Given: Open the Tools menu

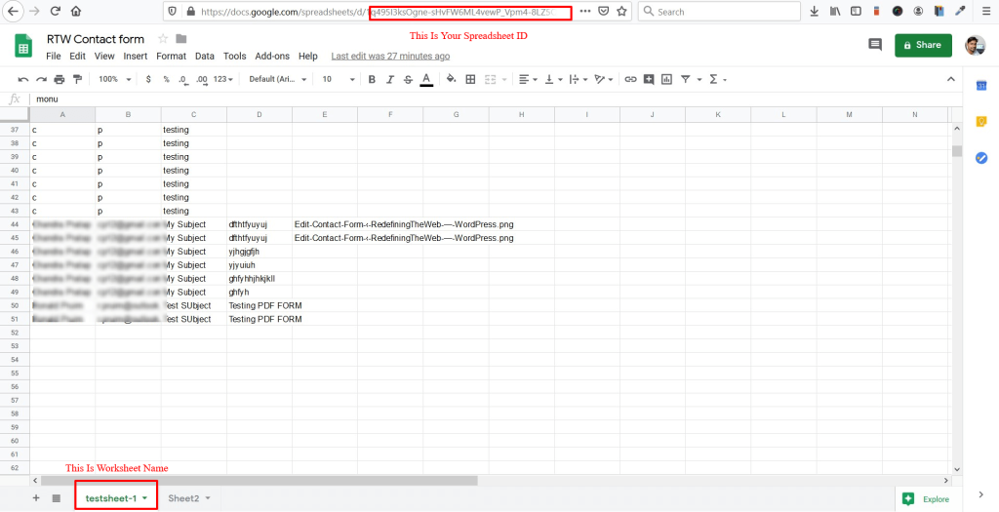Looking at the screenshot, I should tap(234, 56).
